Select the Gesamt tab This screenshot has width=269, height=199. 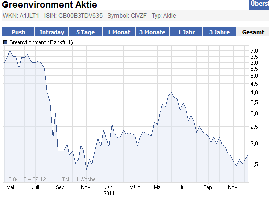pos(253,32)
